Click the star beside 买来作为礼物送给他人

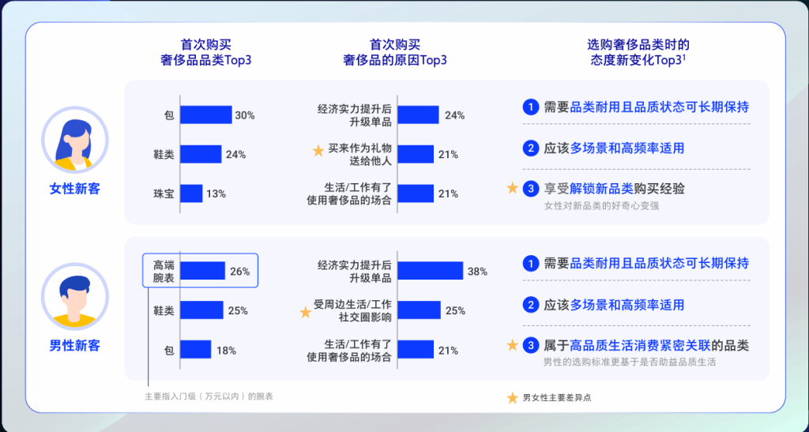[318, 150]
